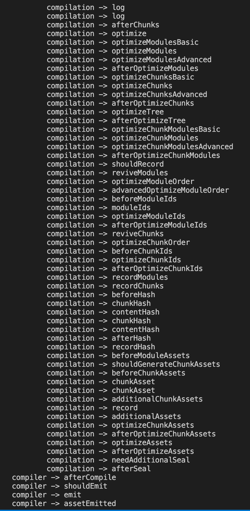Click on advancedOptimizeModuleOrder line
This screenshot has width=250, height=511.
pyautogui.click(x=170, y=190)
